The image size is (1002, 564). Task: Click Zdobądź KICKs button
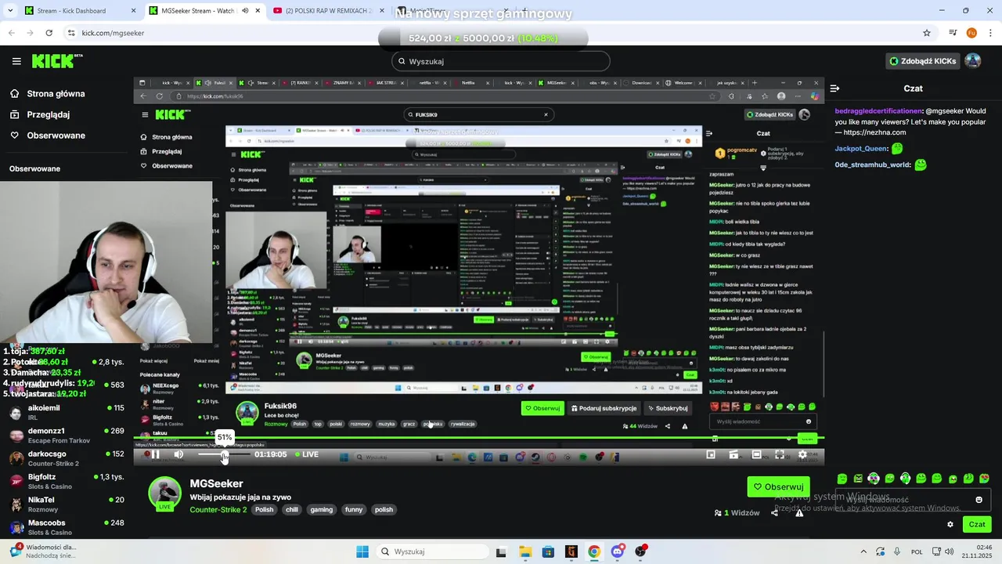tap(922, 61)
